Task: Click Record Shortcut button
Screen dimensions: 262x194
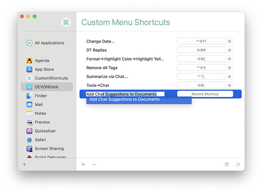Action: 205,94
